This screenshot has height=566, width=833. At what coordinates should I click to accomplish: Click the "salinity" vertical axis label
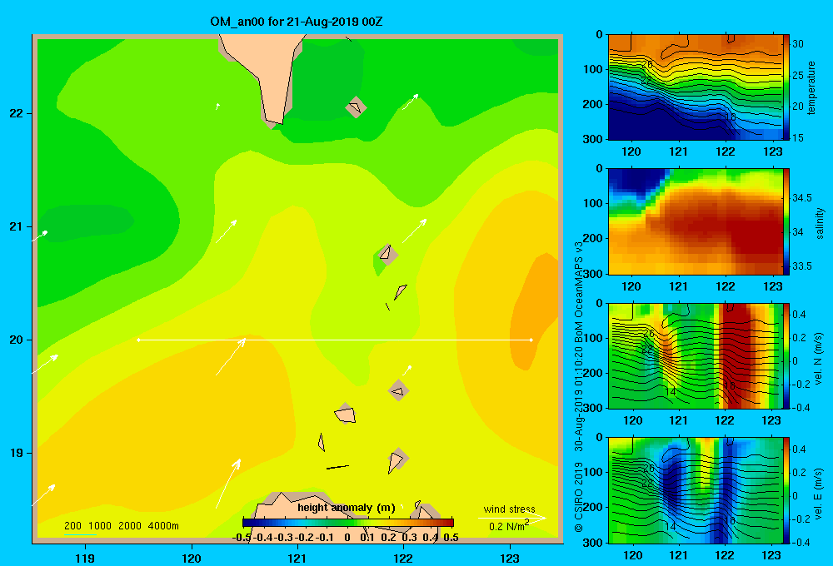click(x=820, y=224)
